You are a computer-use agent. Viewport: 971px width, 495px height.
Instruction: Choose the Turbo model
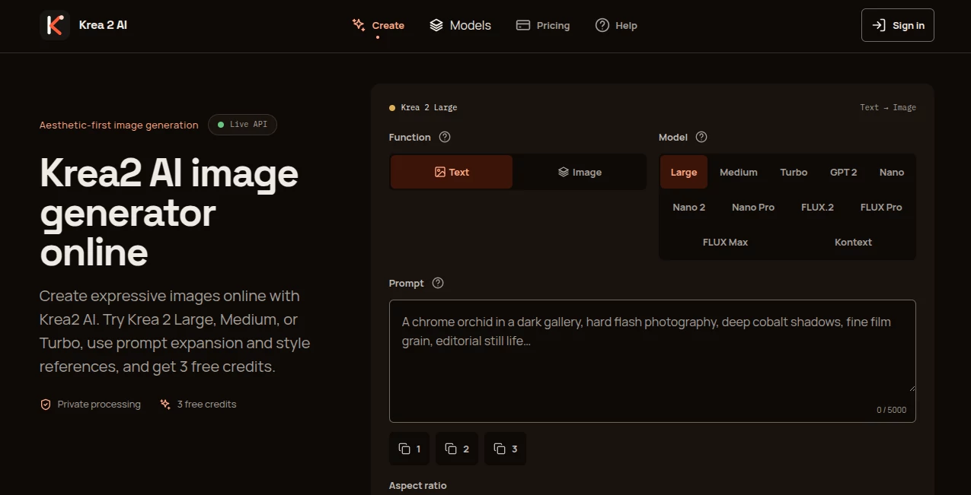point(794,172)
